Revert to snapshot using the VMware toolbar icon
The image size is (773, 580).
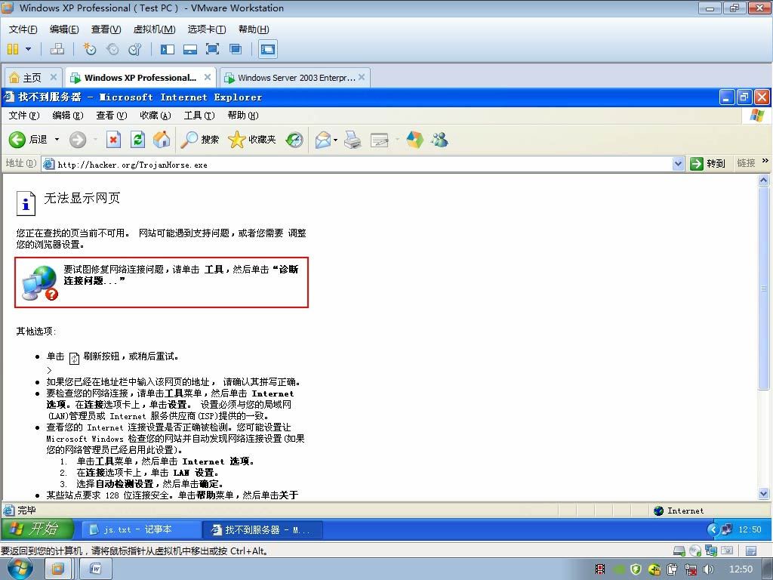(112, 49)
